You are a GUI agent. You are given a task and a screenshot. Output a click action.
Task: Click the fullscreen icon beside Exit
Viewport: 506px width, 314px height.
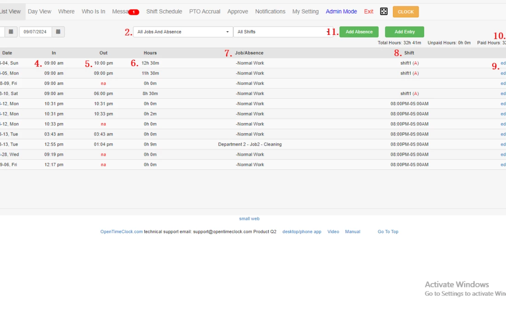pos(384,11)
